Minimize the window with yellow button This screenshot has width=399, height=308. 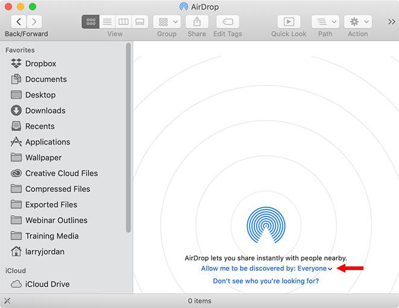(20, 7)
